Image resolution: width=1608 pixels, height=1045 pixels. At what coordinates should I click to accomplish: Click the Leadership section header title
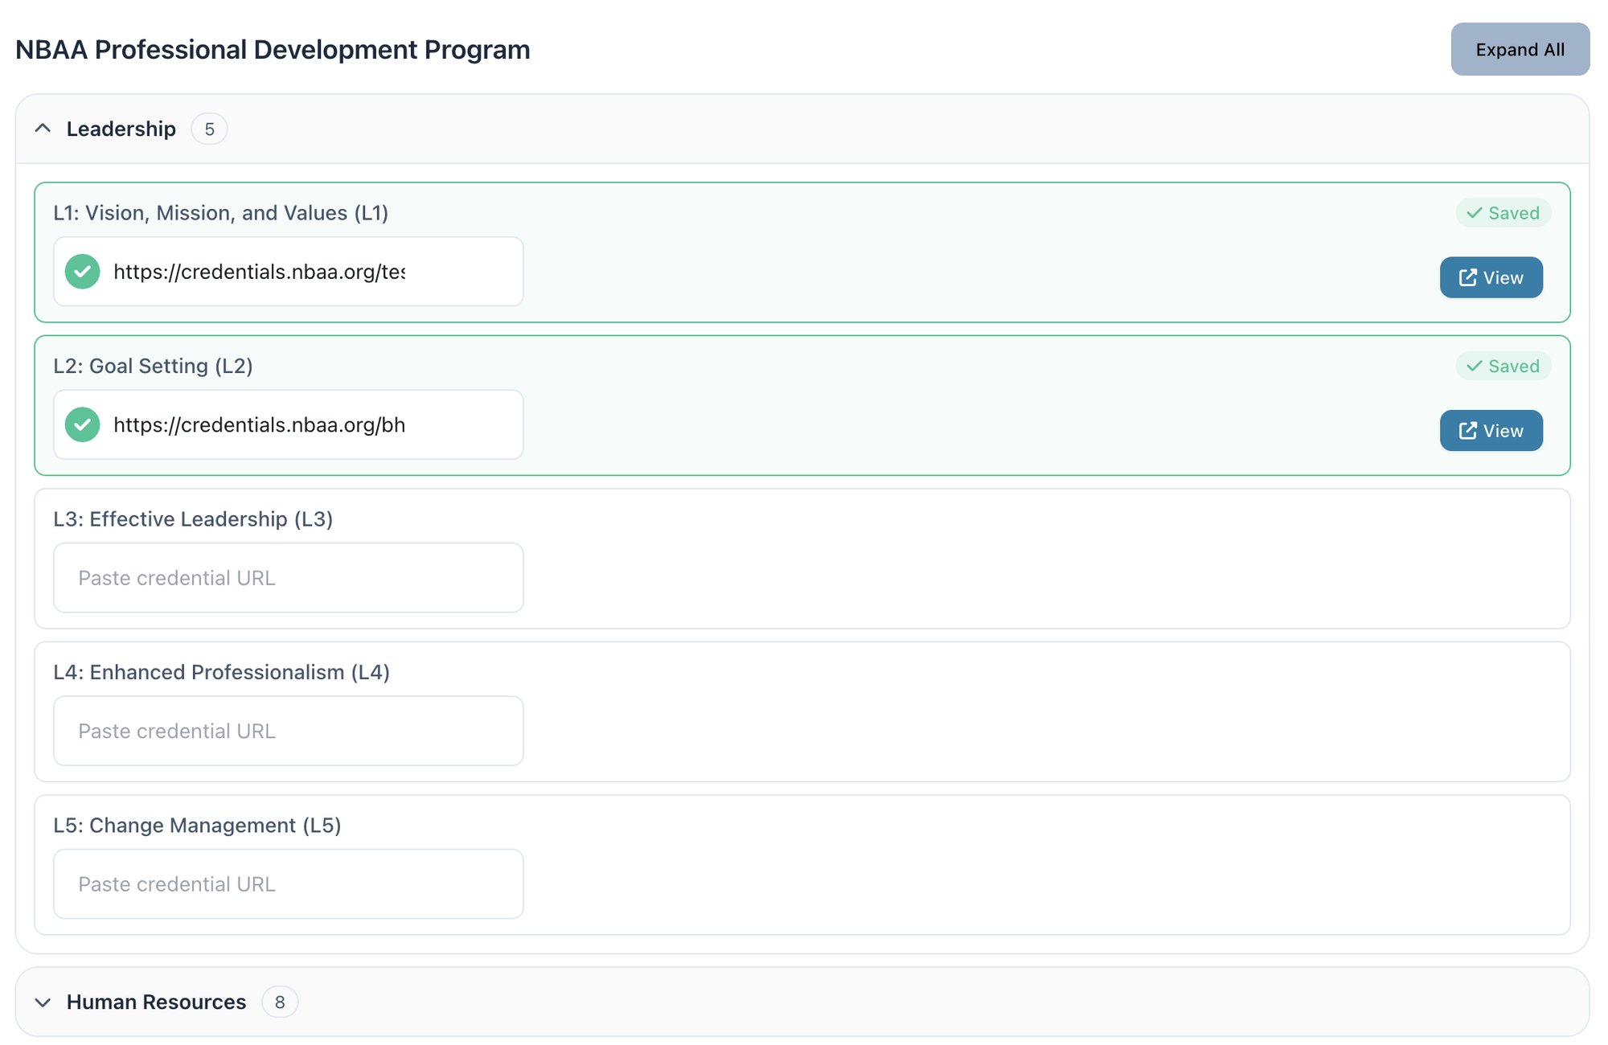tap(121, 129)
